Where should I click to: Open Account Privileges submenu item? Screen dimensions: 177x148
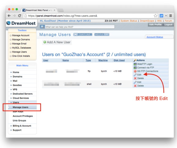click(23, 116)
